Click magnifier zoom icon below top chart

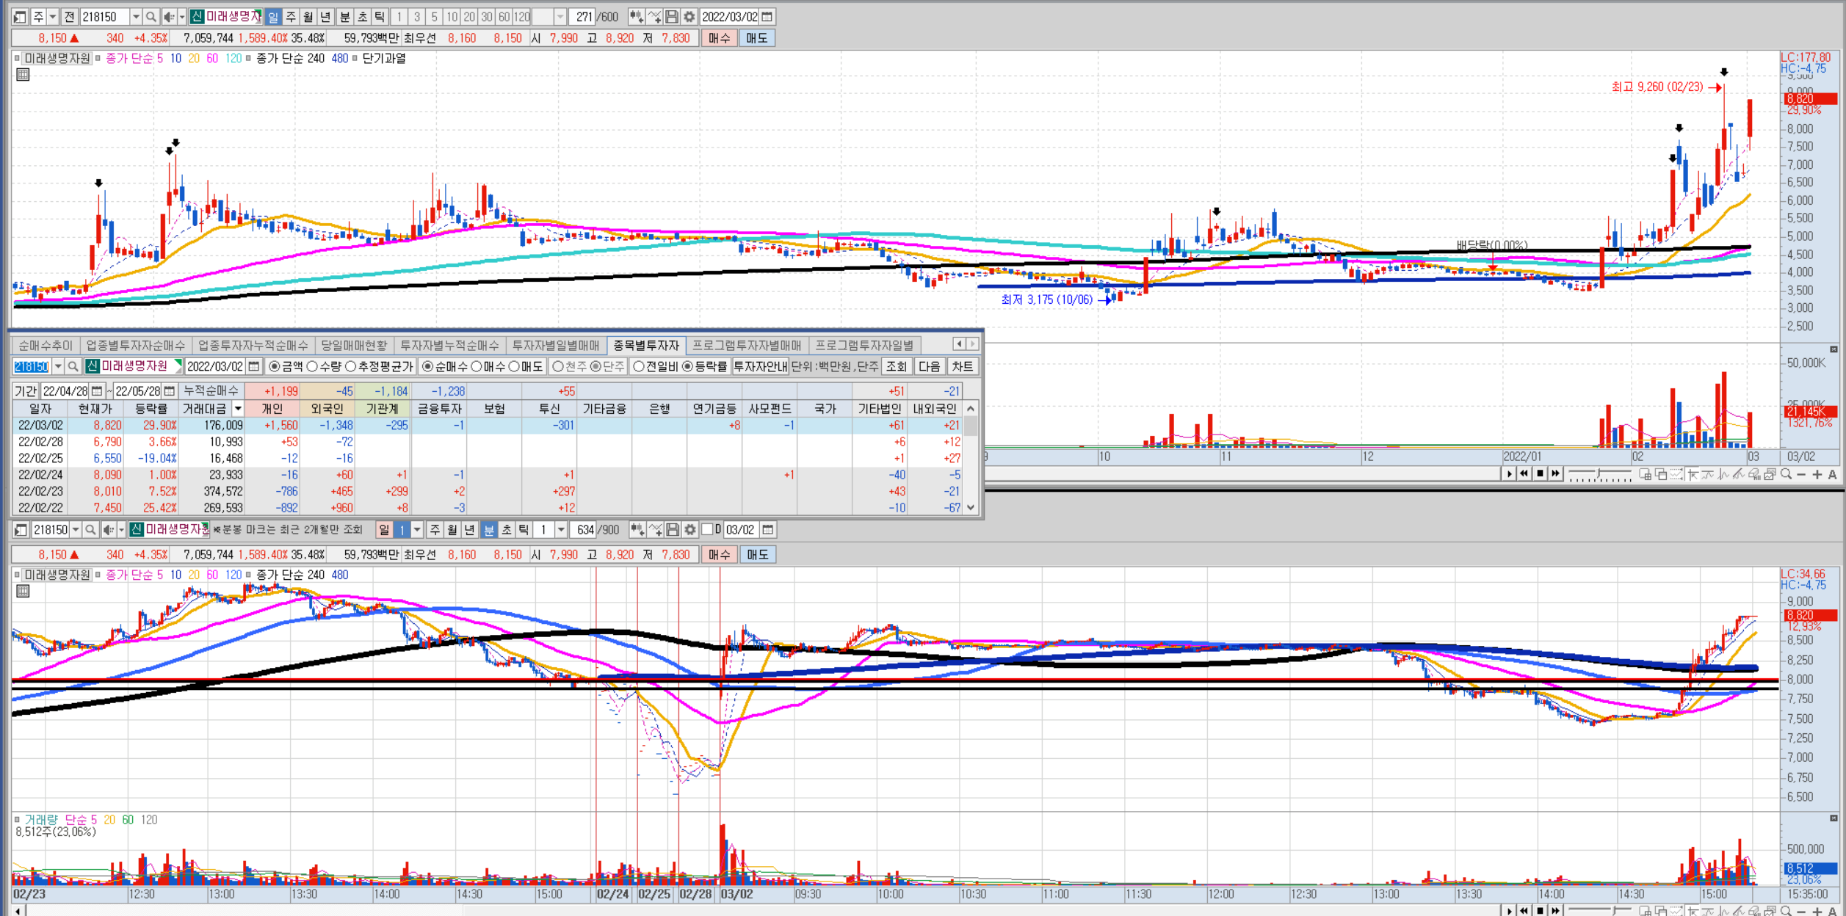click(x=1786, y=474)
